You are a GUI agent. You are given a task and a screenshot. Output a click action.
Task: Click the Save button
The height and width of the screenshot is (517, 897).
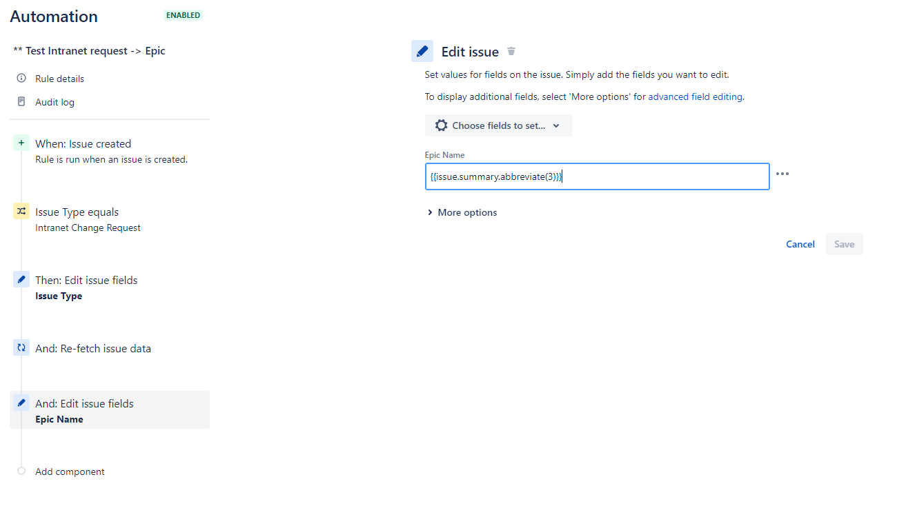tap(845, 244)
